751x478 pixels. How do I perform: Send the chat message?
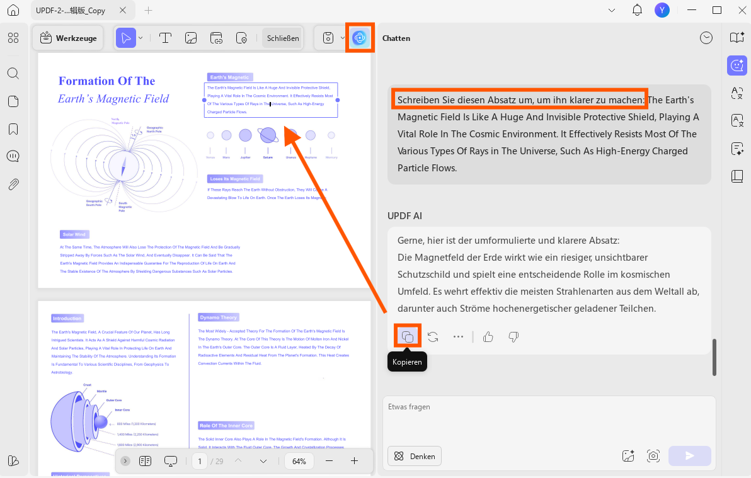(x=690, y=456)
